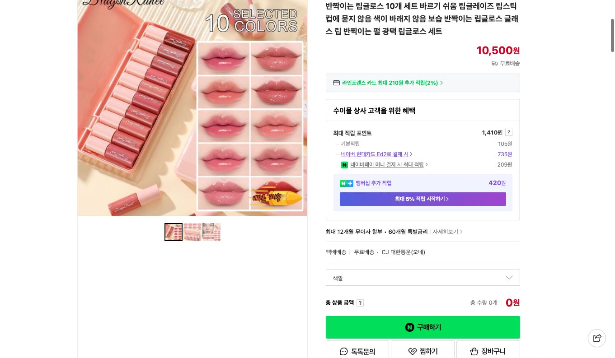The height and width of the screenshot is (358, 615).
Task: Expand the 라인프렌즈 카드 적립 details chevron
Action: 441,83
